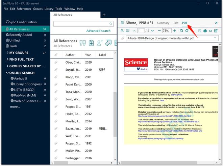
Task: Switch to the Summary tab
Action: tap(163, 23)
